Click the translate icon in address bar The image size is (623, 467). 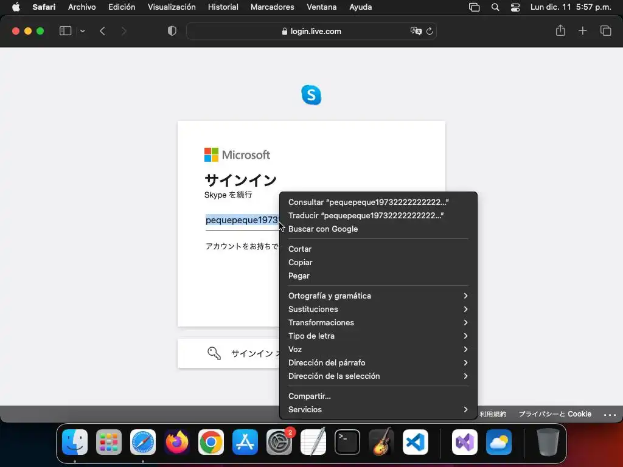click(416, 31)
